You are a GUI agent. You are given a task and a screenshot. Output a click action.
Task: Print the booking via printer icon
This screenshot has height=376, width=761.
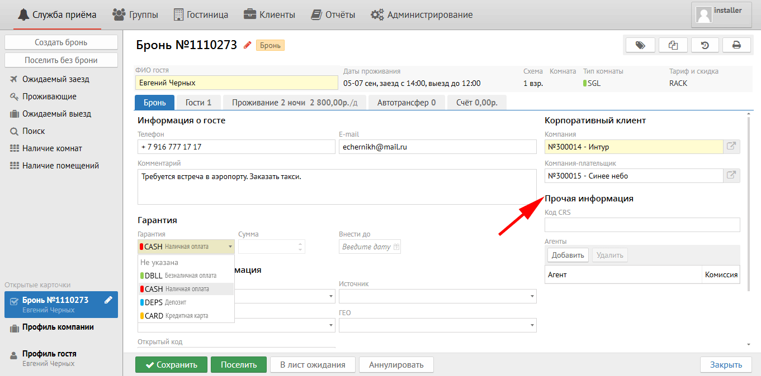pos(736,45)
